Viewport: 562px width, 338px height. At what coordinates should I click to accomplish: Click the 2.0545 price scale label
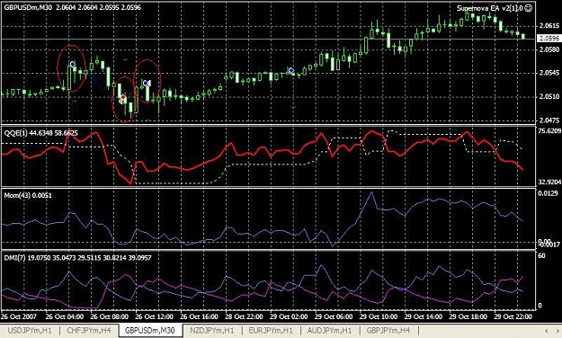[549, 73]
